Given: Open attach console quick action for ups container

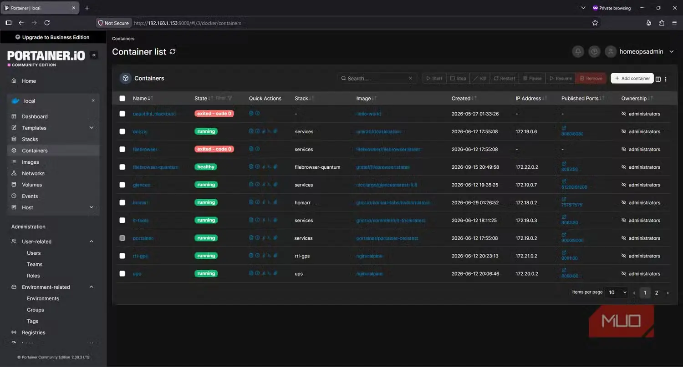Looking at the screenshot, I should pyautogui.click(x=275, y=273).
